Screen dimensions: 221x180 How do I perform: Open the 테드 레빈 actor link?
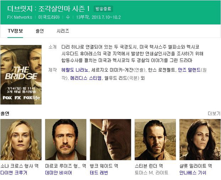99,173
